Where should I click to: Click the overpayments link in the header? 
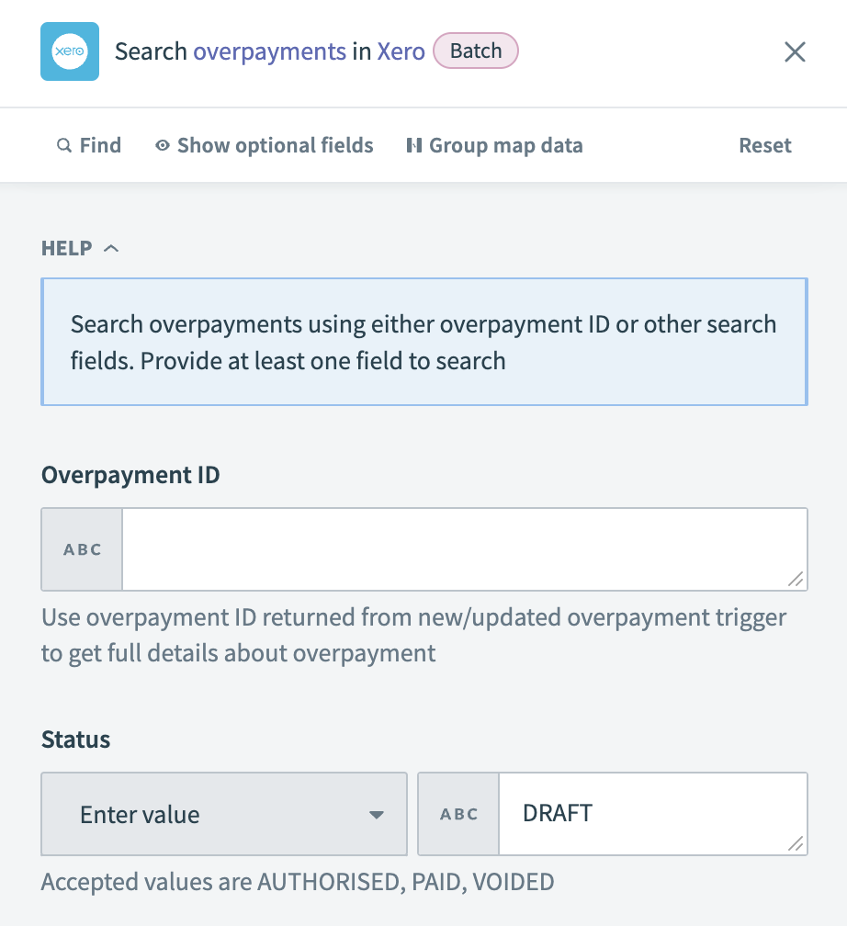pos(269,51)
